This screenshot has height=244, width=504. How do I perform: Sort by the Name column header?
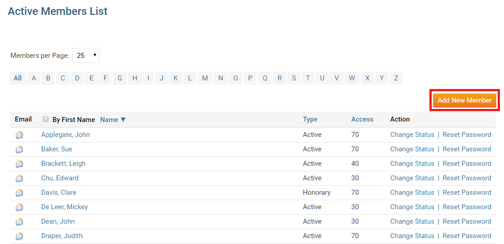coord(113,120)
